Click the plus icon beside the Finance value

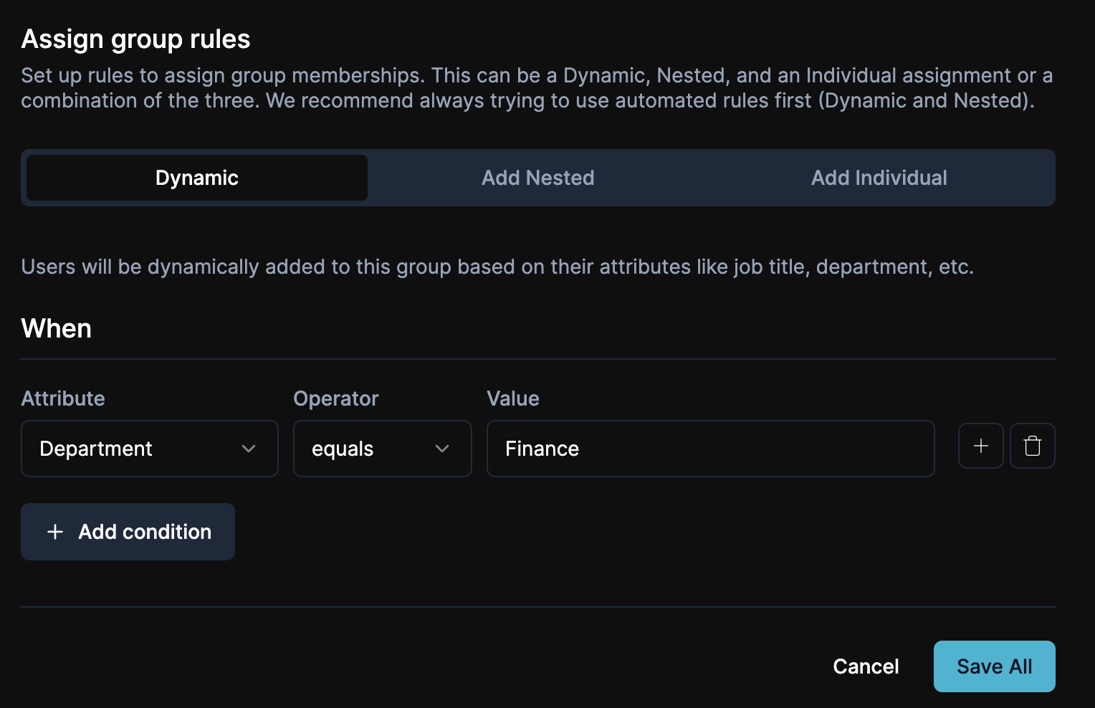[x=980, y=446]
